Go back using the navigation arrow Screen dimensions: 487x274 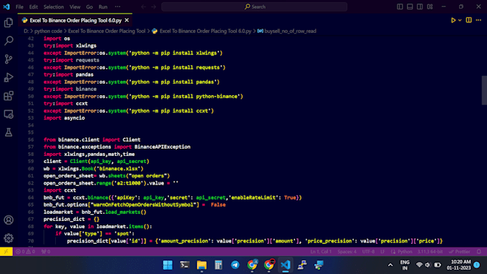click(143, 6)
